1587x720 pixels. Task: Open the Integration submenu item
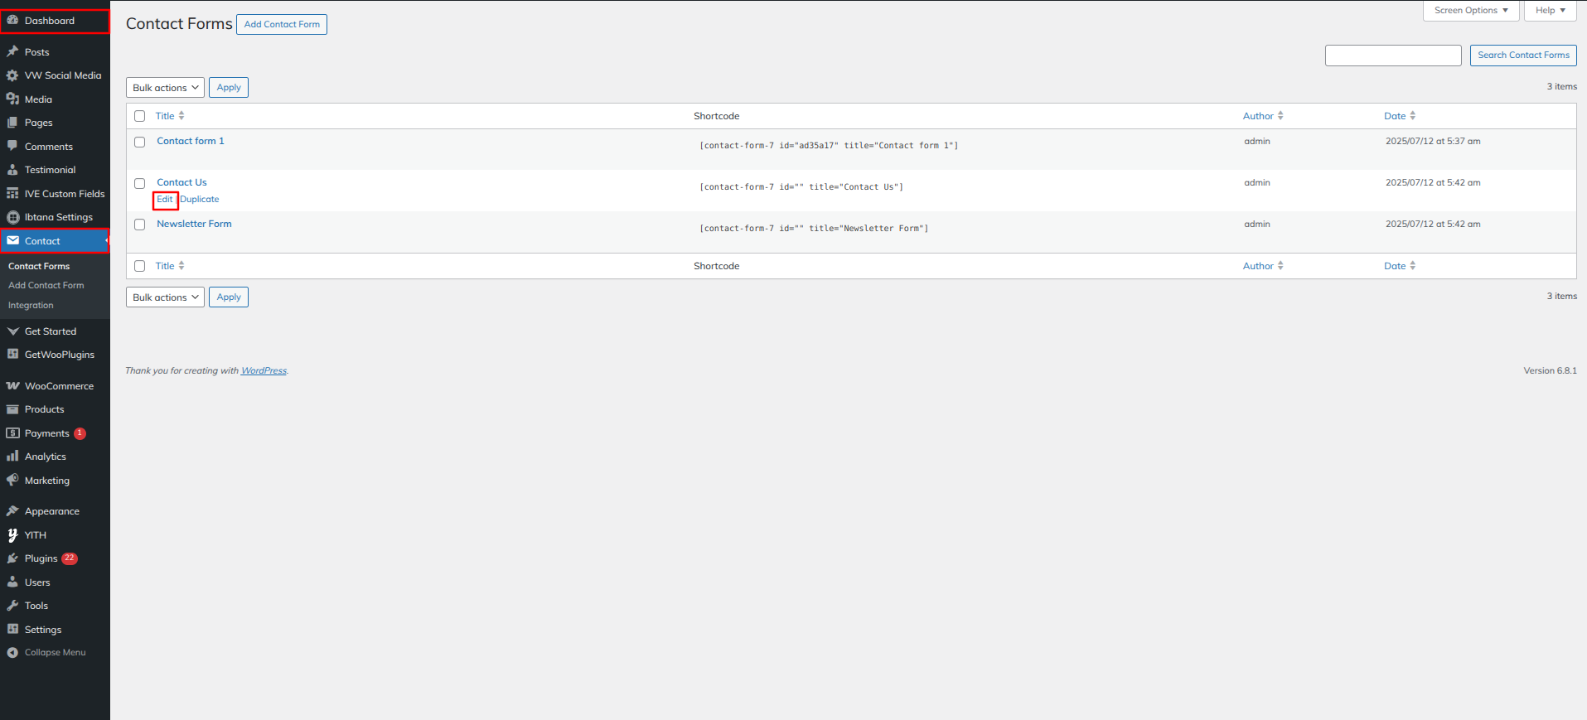pos(31,305)
